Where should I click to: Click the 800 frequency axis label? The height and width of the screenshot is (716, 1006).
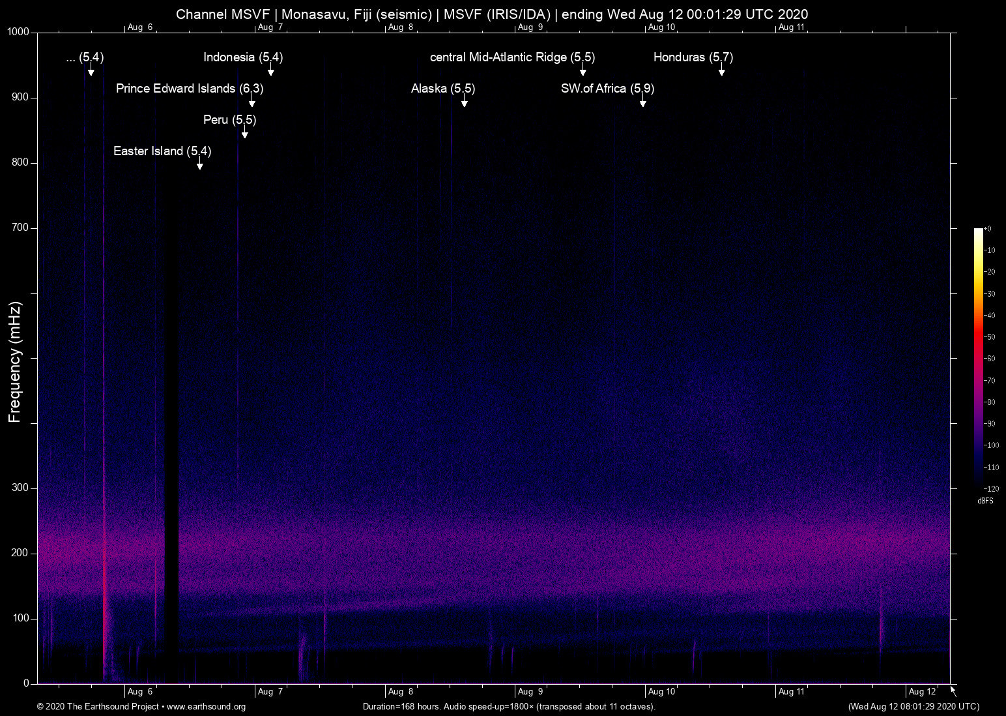point(21,162)
